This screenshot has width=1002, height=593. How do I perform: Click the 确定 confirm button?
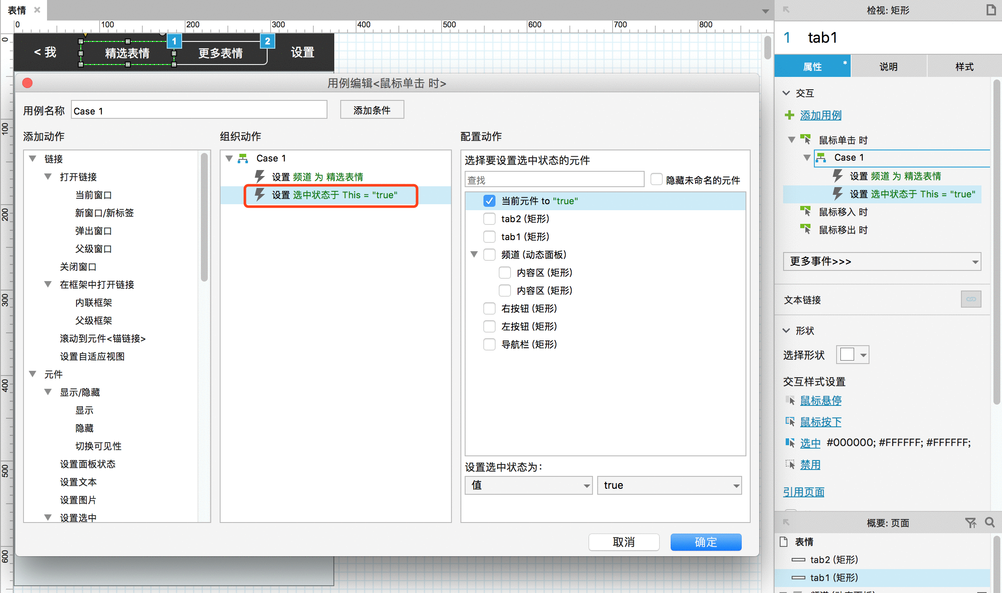pos(705,541)
